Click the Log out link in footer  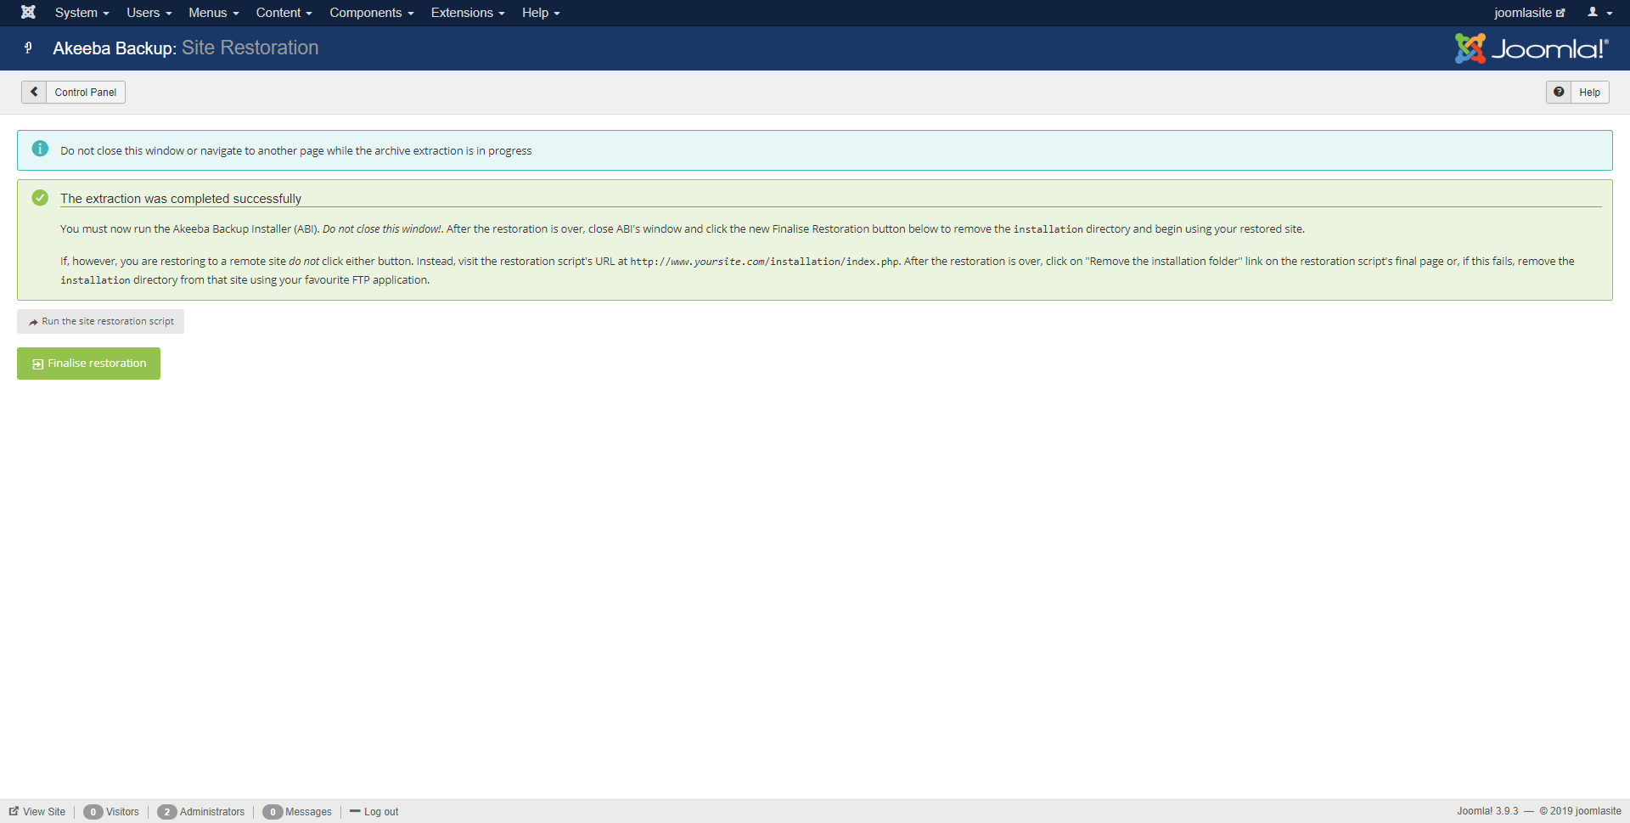pyautogui.click(x=380, y=812)
